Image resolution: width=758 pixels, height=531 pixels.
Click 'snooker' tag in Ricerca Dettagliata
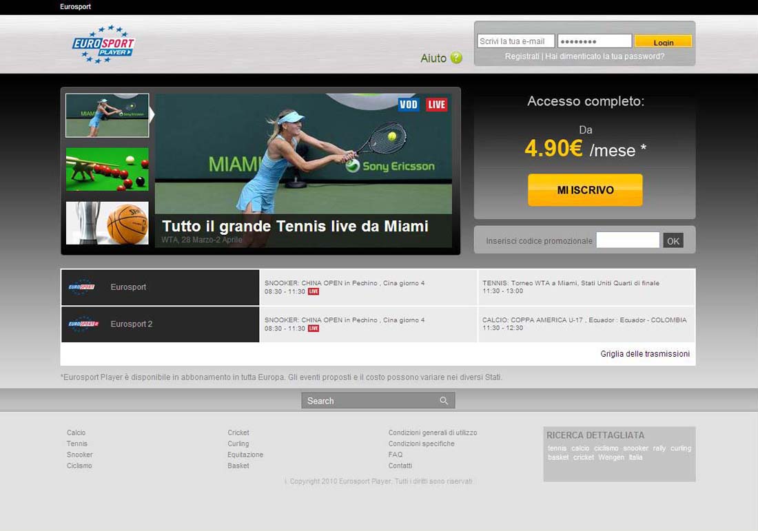pos(636,448)
